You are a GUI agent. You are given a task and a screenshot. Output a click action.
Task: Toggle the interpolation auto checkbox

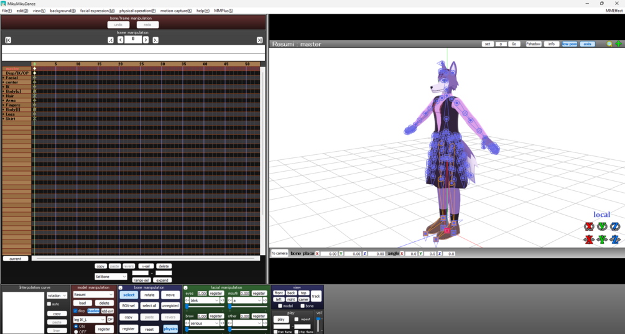(49, 304)
